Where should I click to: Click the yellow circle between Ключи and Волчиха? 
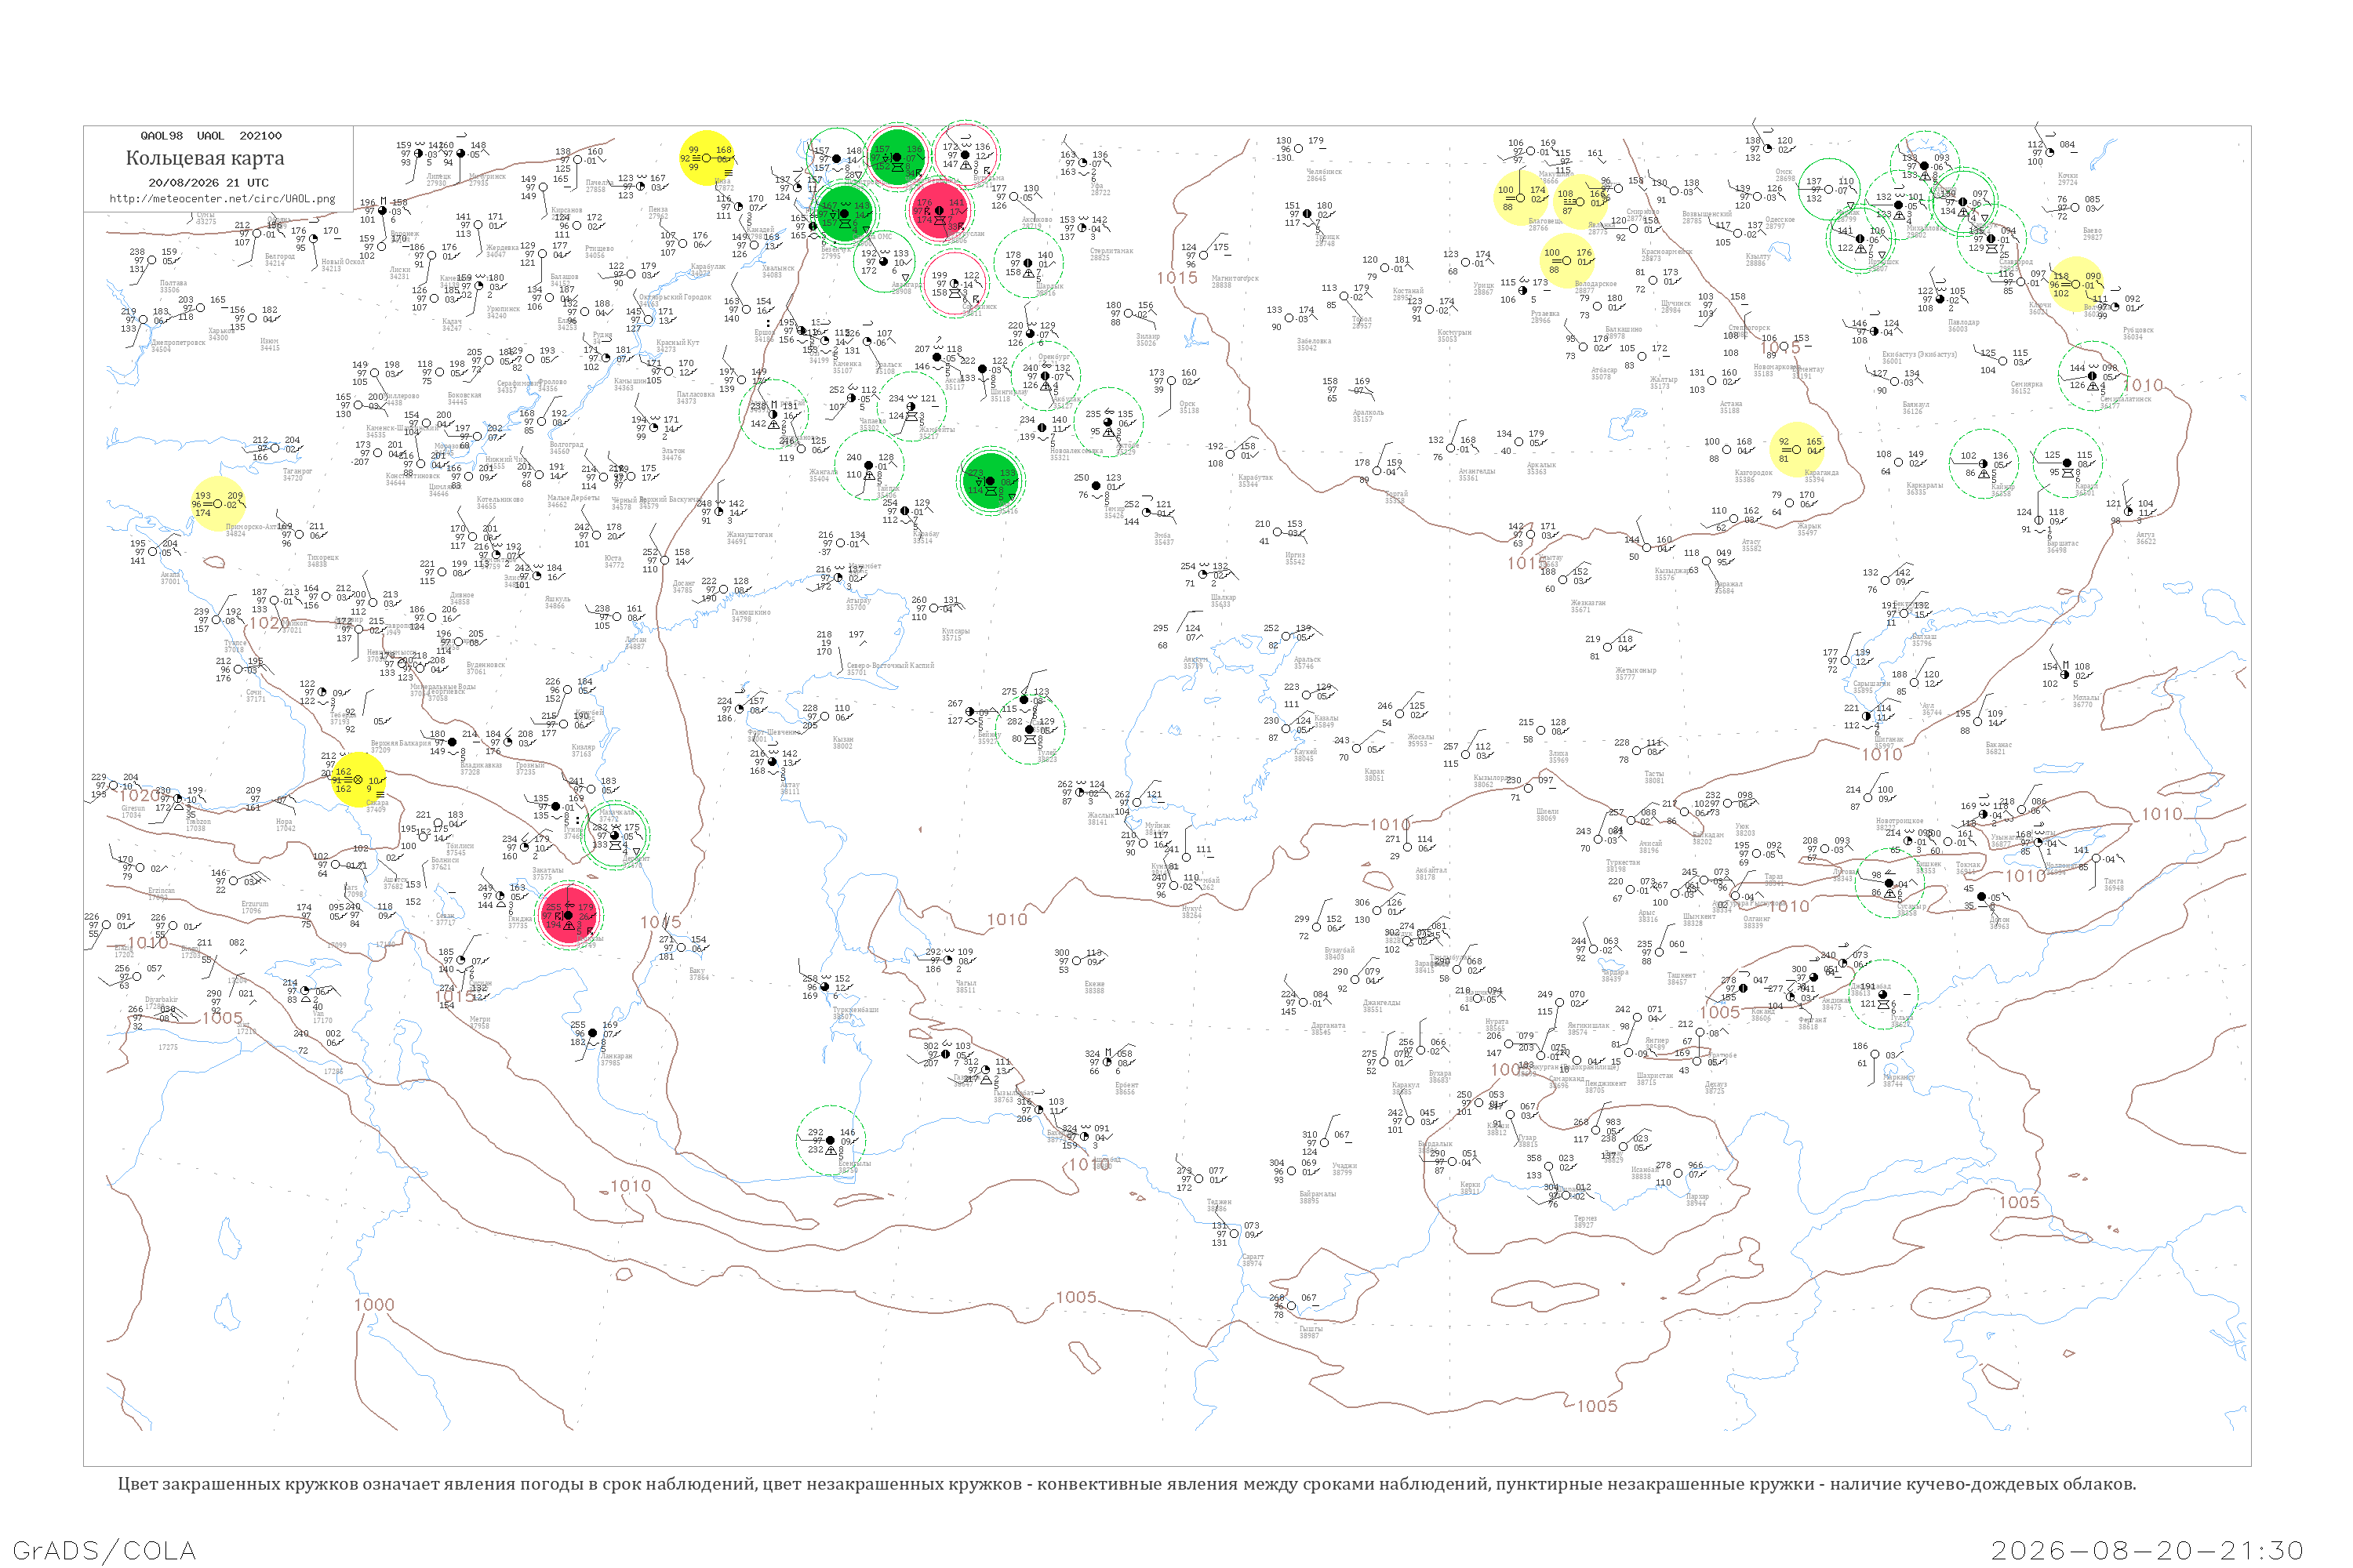[2076, 284]
